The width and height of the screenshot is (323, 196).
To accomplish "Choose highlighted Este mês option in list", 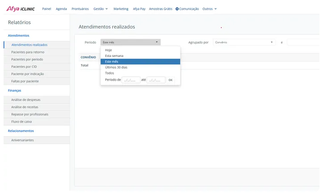I will point(140,61).
